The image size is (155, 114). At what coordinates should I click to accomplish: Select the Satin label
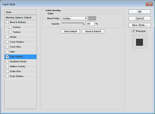[12, 52]
